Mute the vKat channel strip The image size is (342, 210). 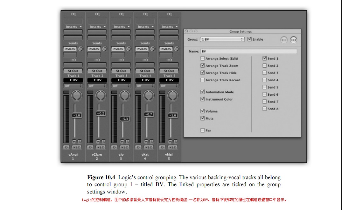(x=146, y=142)
